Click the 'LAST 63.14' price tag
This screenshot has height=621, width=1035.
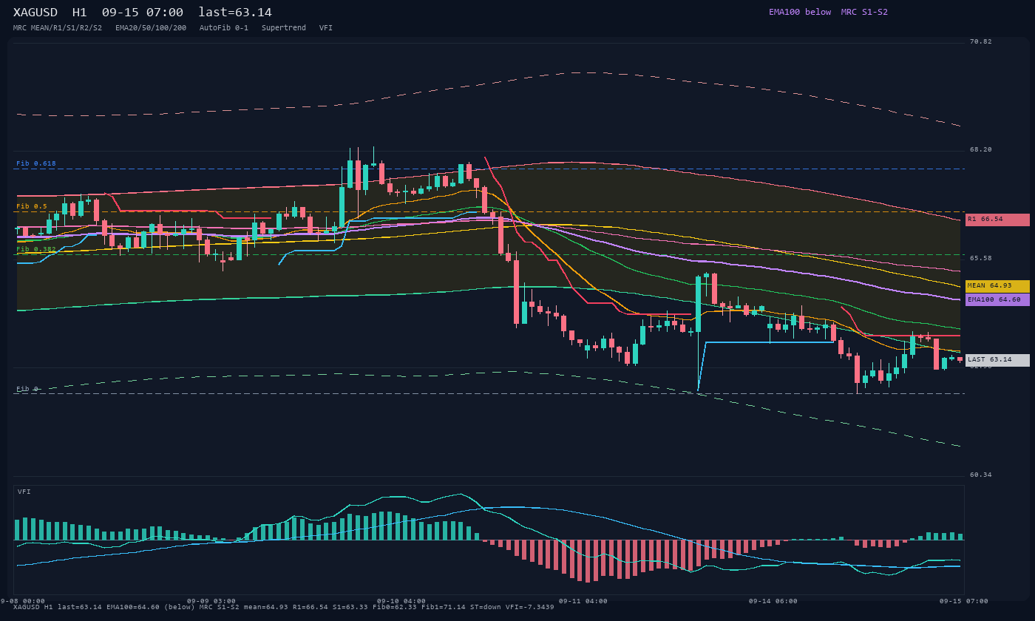[997, 360]
